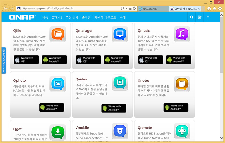Click the Qremote title text
225x143 pixels.
tap(145, 128)
